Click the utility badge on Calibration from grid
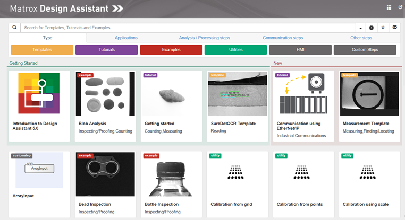 pos(215,156)
